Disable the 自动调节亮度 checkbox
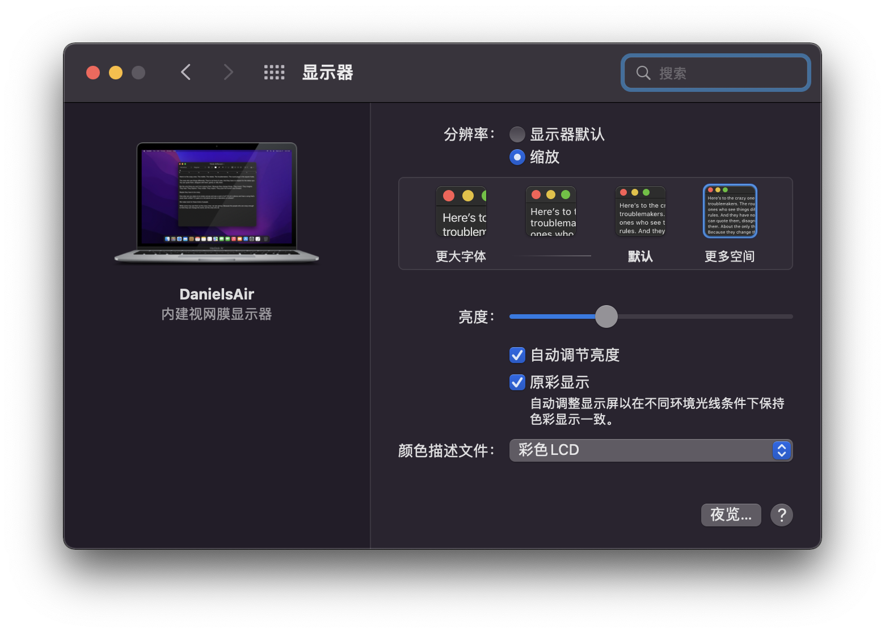The width and height of the screenshot is (885, 633). [517, 355]
